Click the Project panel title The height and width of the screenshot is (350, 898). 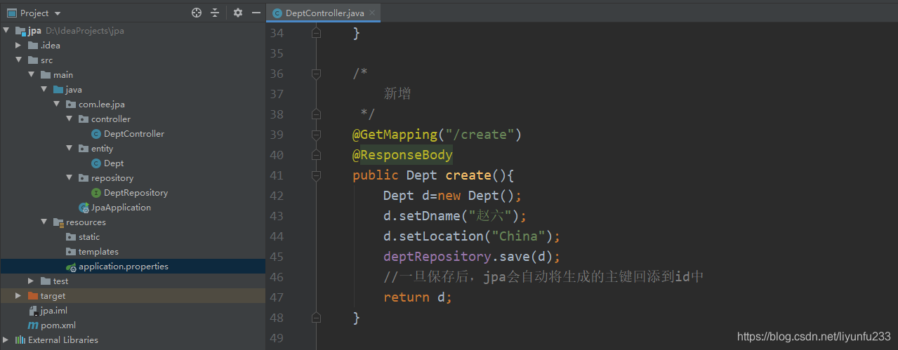[34, 13]
